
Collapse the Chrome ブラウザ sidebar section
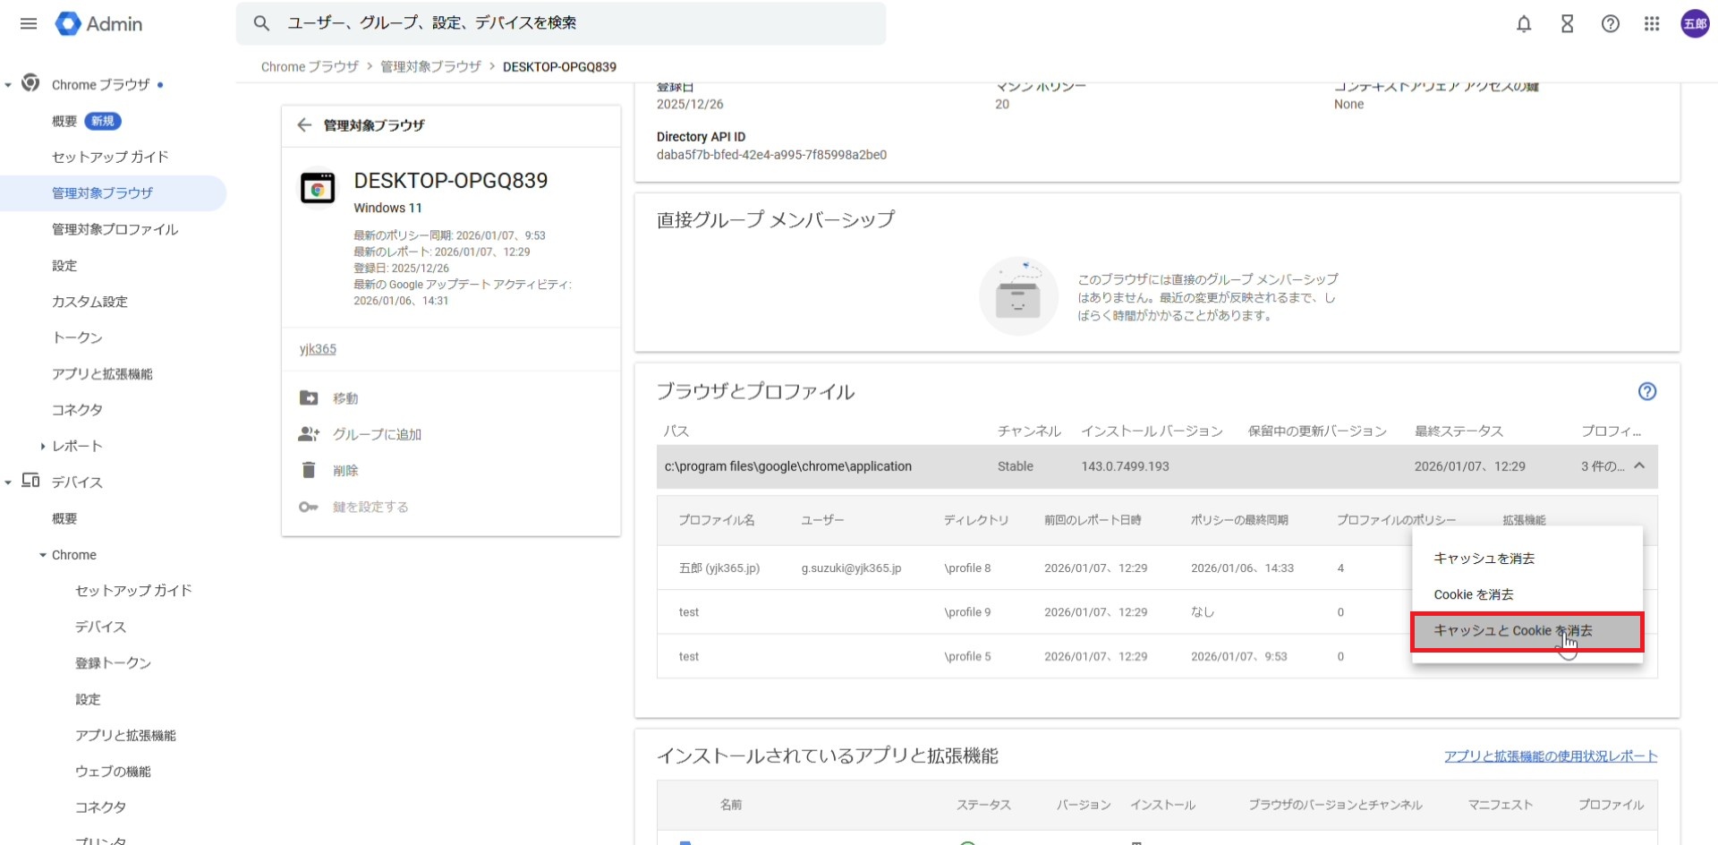coord(9,85)
